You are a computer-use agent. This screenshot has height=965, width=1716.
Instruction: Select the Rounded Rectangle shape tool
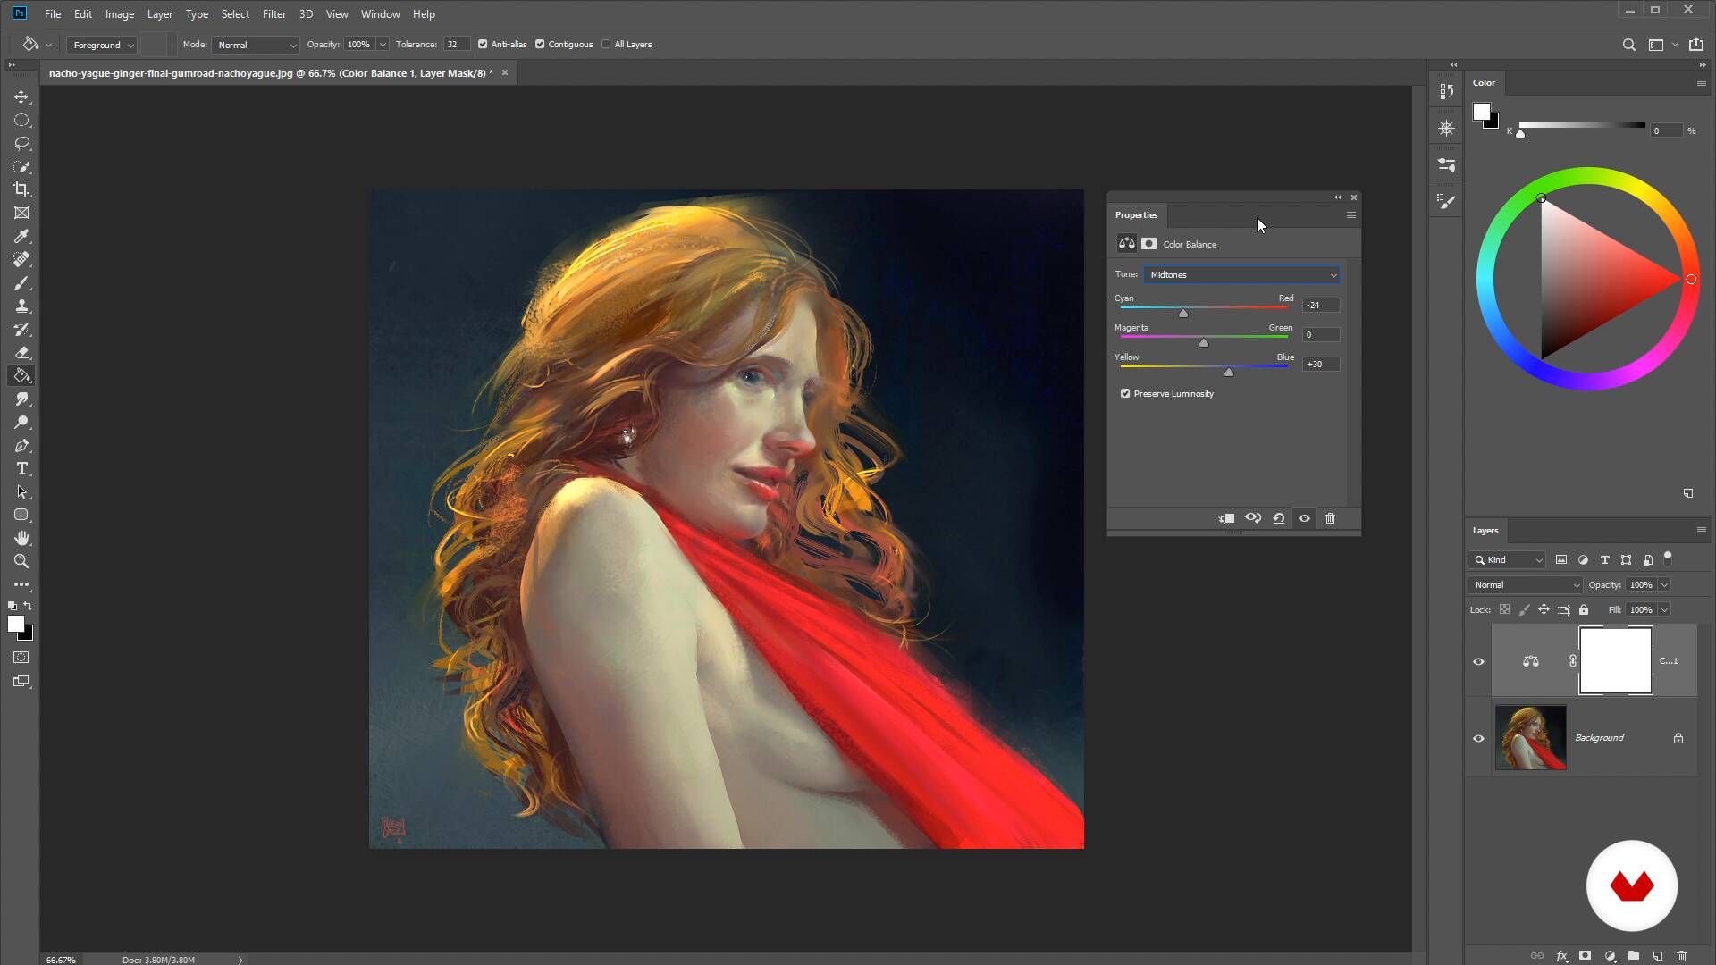tap(21, 515)
